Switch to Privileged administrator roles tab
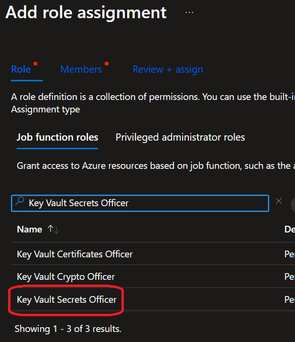The width and height of the screenshot is (295, 342). click(180, 137)
